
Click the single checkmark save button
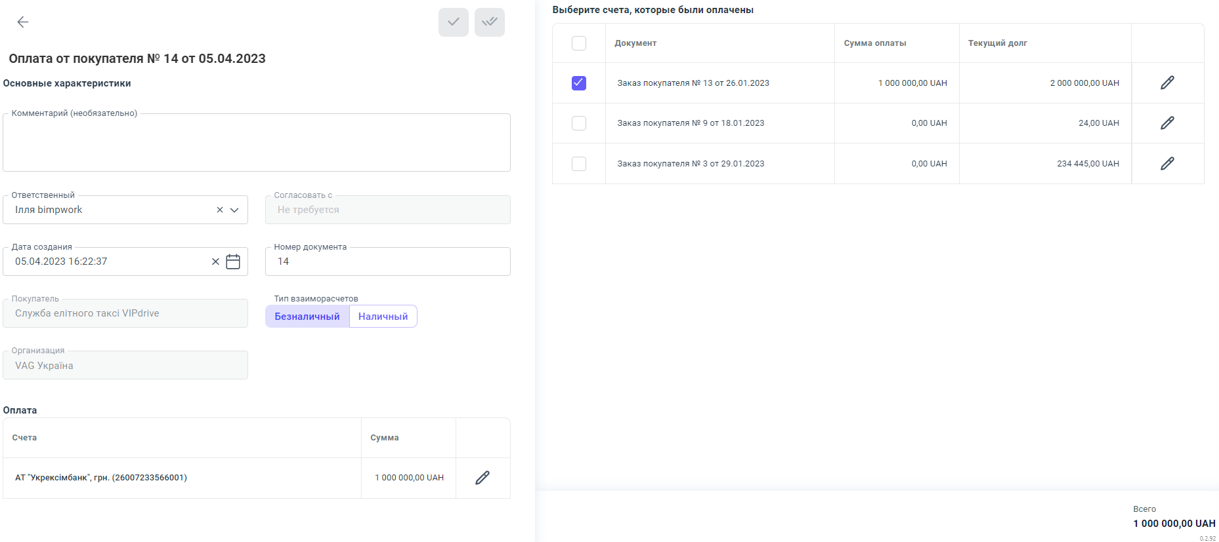pos(453,22)
